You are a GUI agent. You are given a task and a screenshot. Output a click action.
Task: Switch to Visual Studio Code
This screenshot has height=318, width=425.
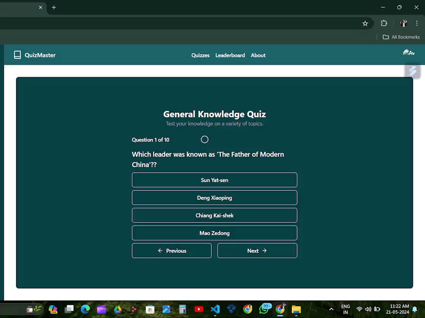pos(215,309)
